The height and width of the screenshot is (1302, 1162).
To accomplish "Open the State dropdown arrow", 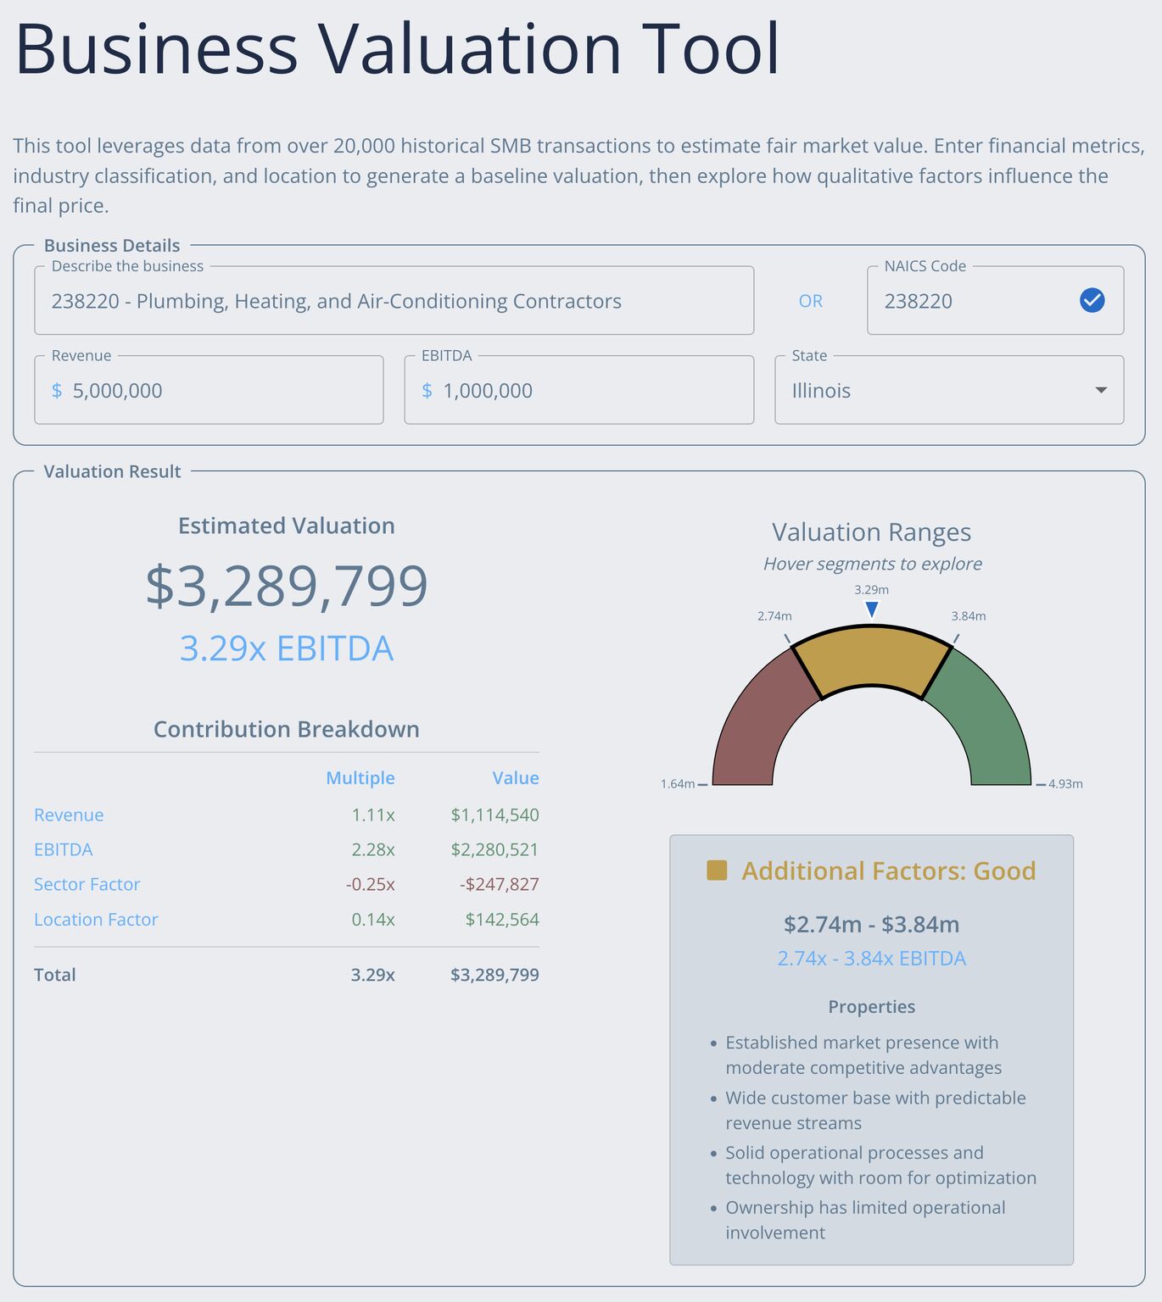I will pos(1100,391).
